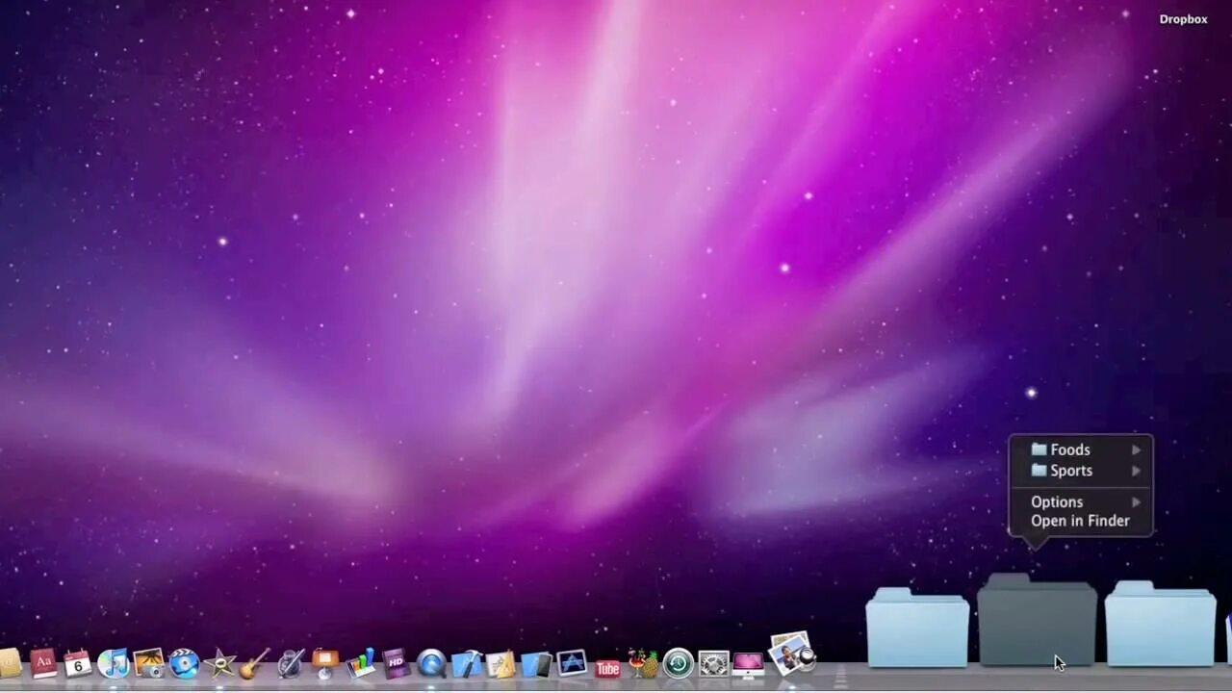This screenshot has width=1232, height=693.
Task: Launch iTunes from the Dock
Action: pyautogui.click(x=114, y=663)
